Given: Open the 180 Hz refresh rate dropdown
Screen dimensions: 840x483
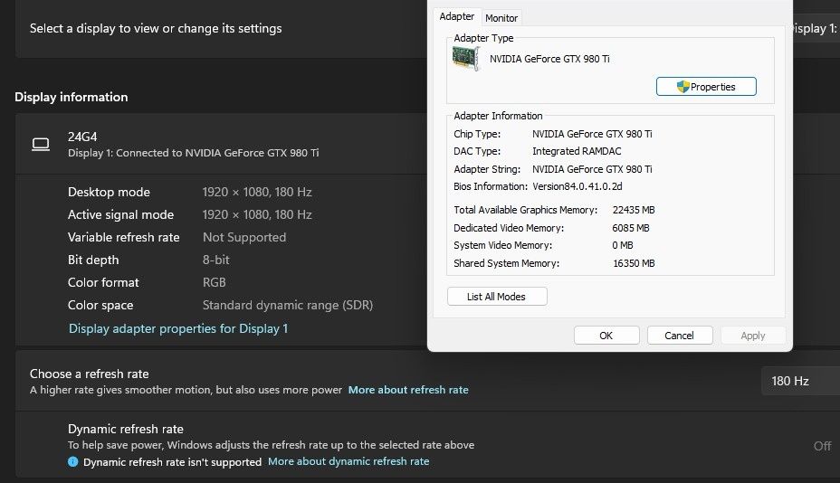Looking at the screenshot, I should point(800,381).
